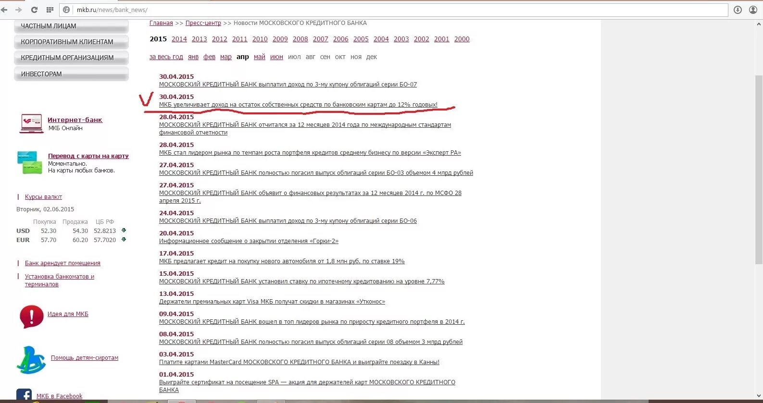Go to Пресс-центр breadcrumb link
The width and height of the screenshot is (763, 403).
point(203,23)
